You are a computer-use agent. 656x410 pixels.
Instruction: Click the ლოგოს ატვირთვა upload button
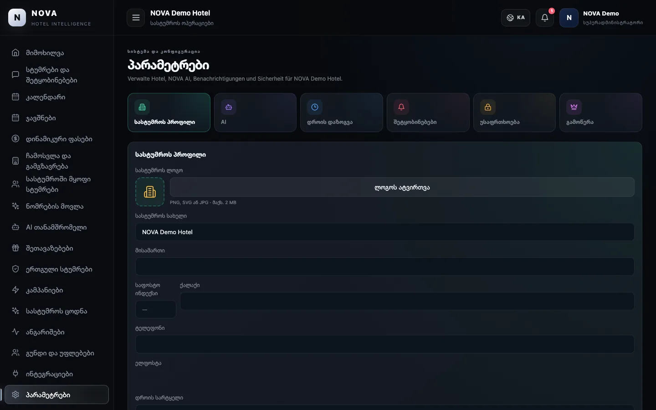pyautogui.click(x=402, y=187)
